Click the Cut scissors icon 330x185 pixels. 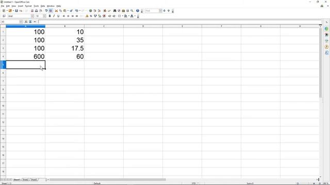point(56,11)
